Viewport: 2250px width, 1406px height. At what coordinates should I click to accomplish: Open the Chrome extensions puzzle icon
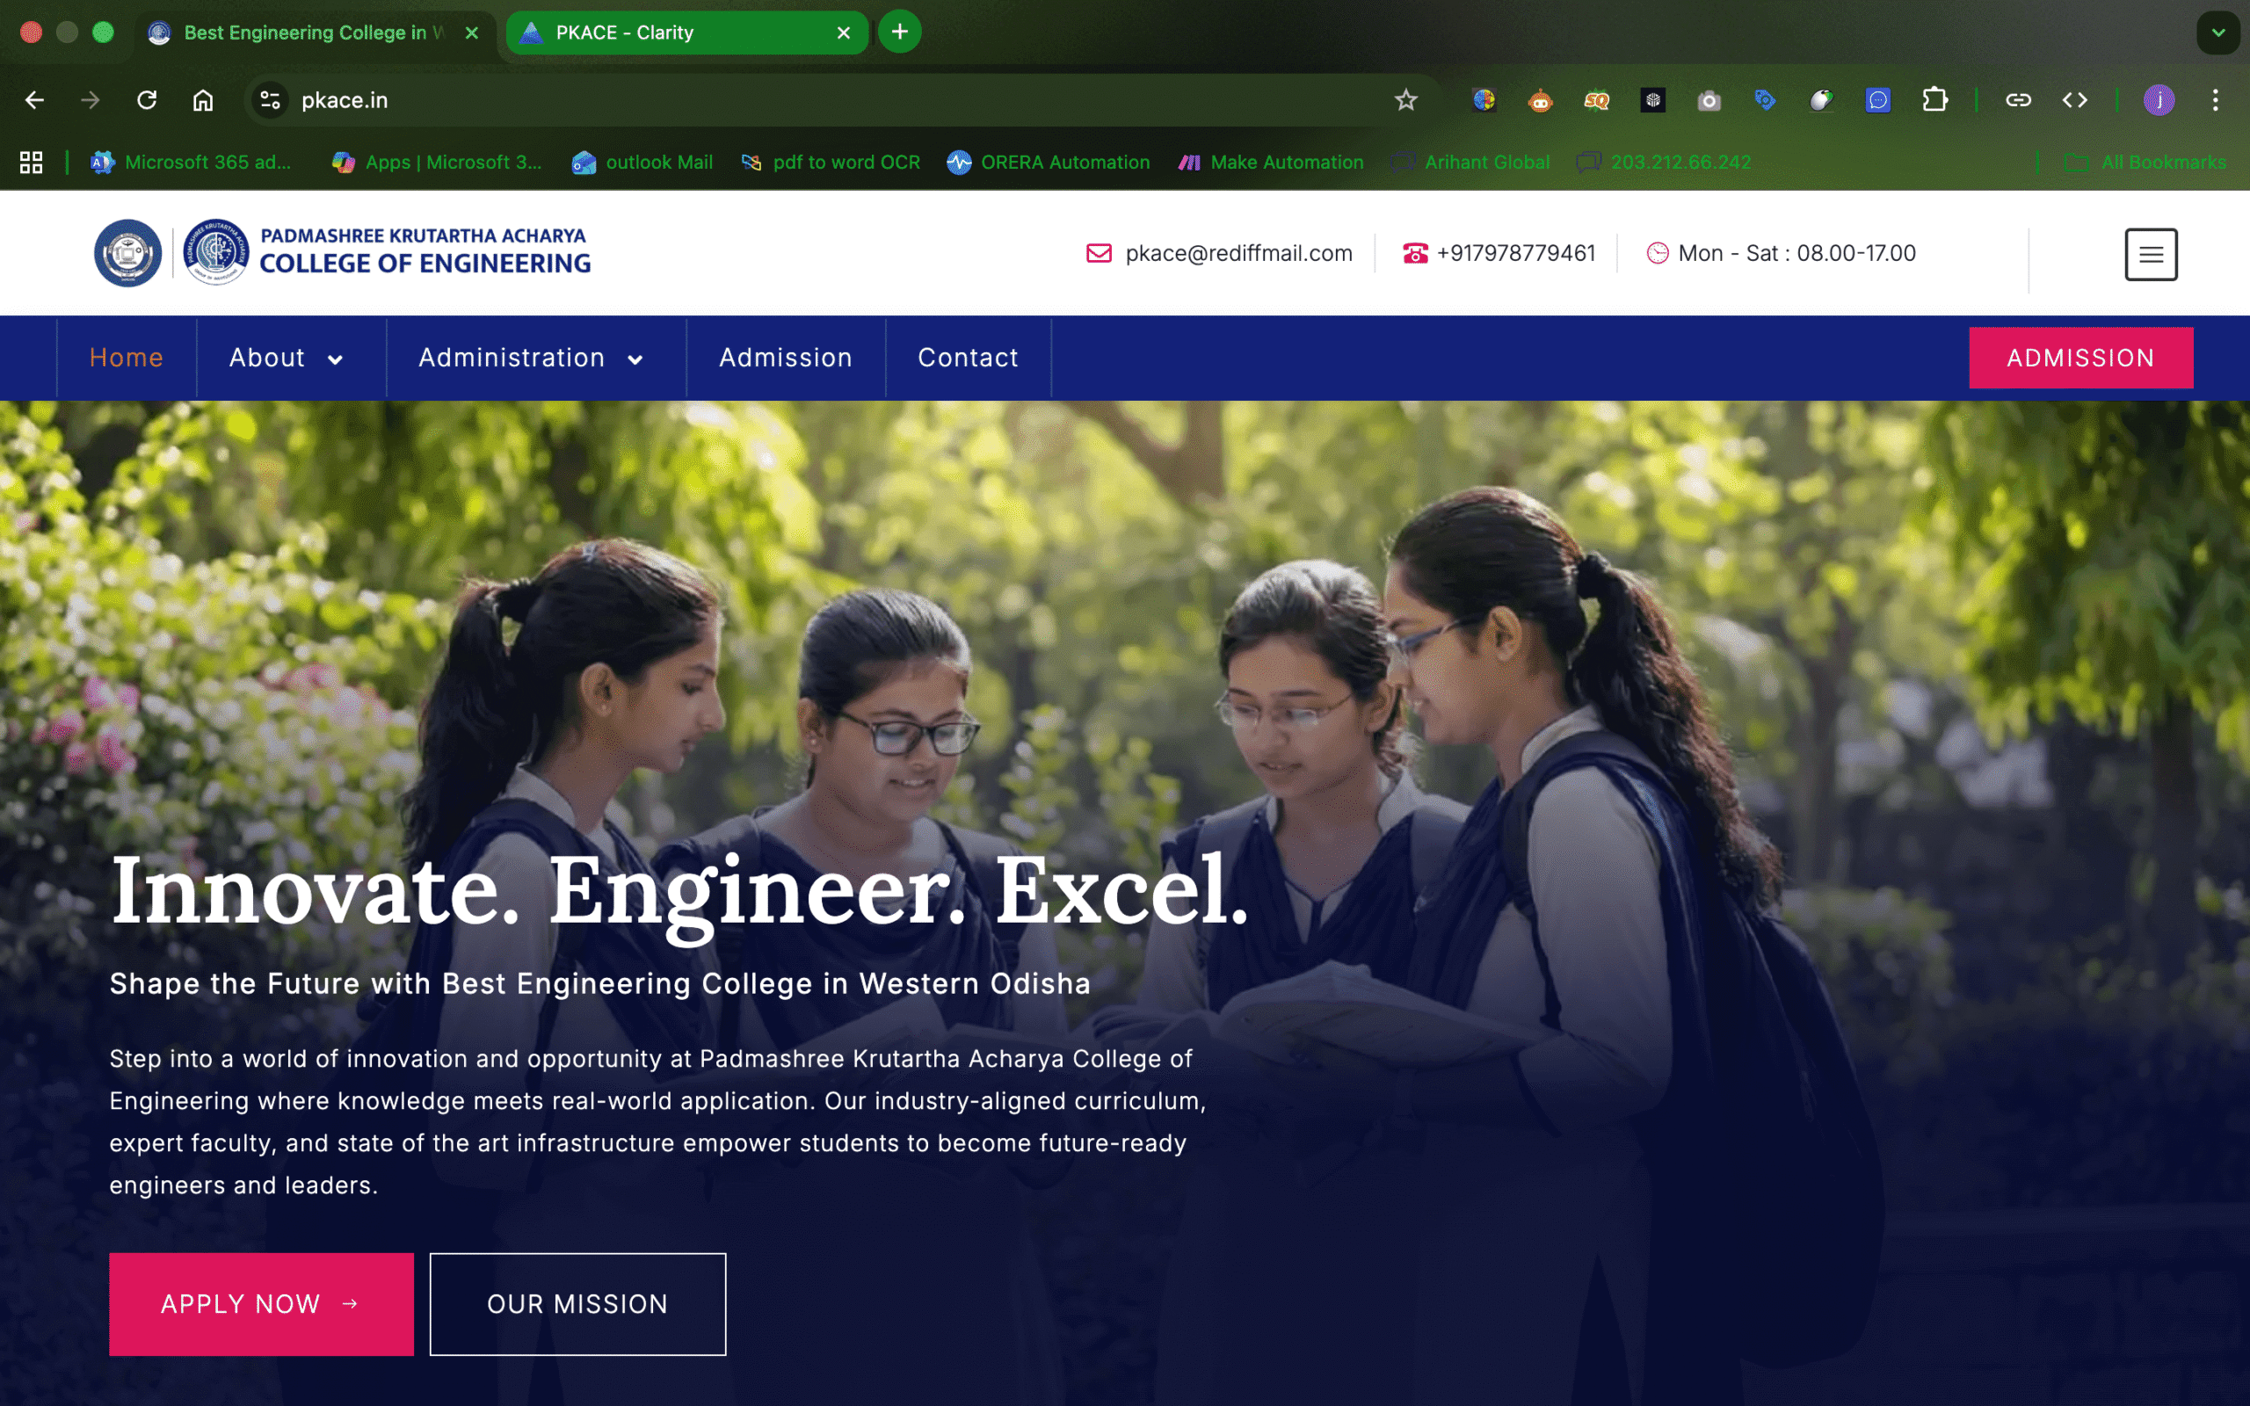tap(1934, 99)
